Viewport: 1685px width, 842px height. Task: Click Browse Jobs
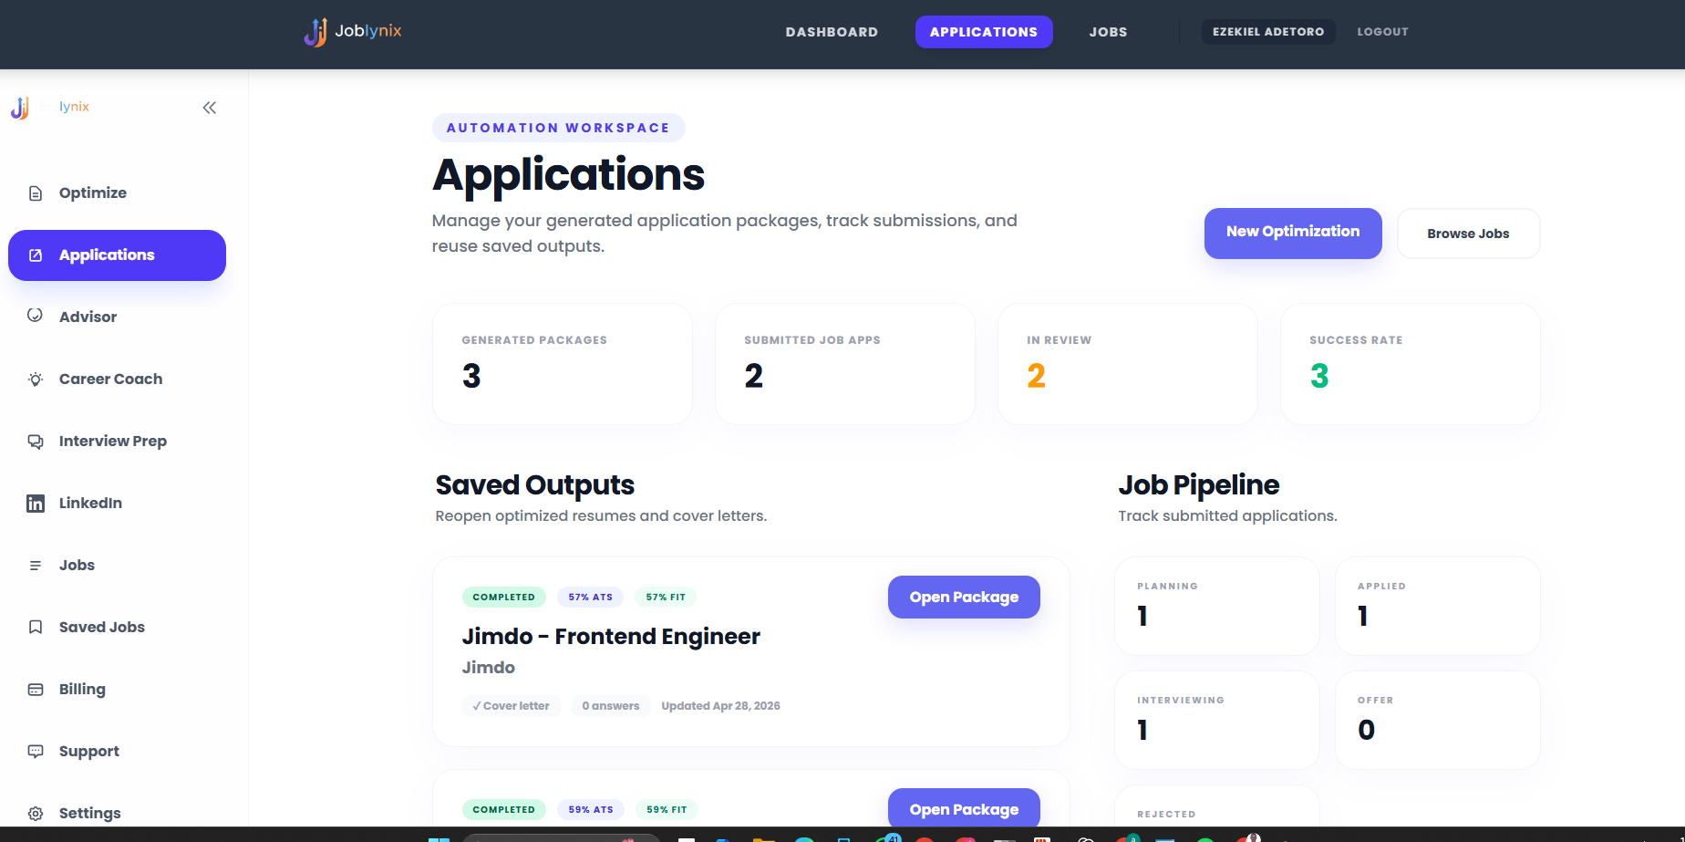[1468, 233]
